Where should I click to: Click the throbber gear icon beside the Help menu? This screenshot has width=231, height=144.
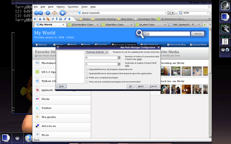tap(209, 6)
